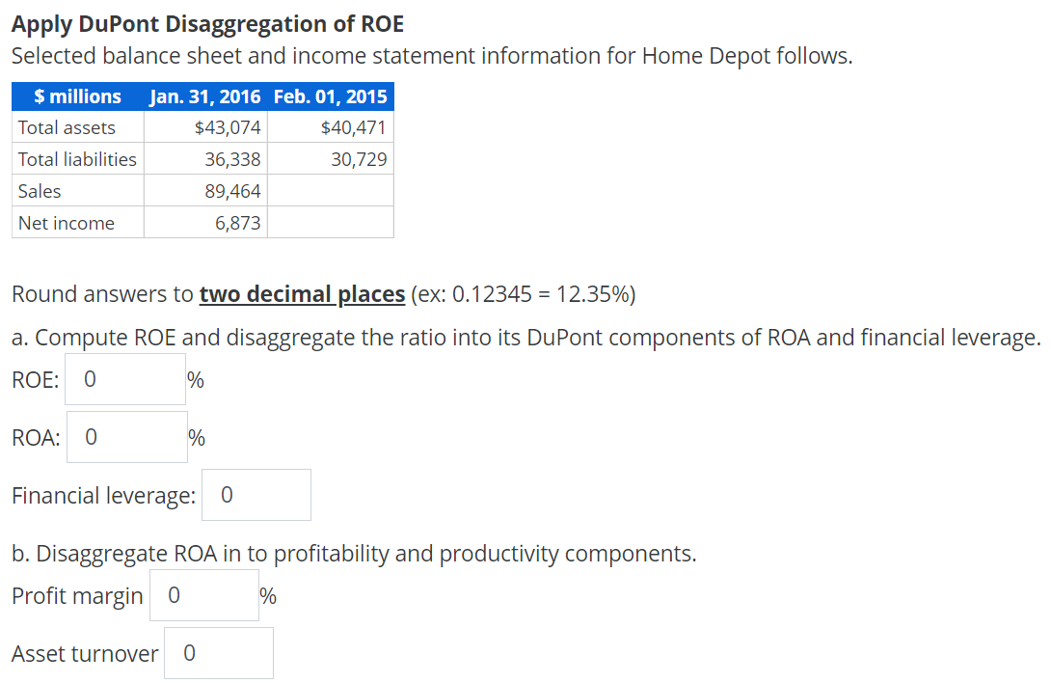Select the $ millions header cell
Screen dimensions: 1051x683
(x=77, y=96)
